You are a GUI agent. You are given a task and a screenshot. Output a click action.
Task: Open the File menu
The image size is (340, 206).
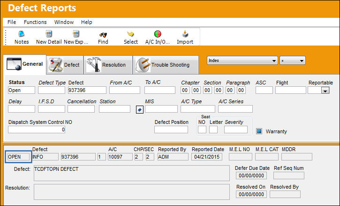click(12, 22)
